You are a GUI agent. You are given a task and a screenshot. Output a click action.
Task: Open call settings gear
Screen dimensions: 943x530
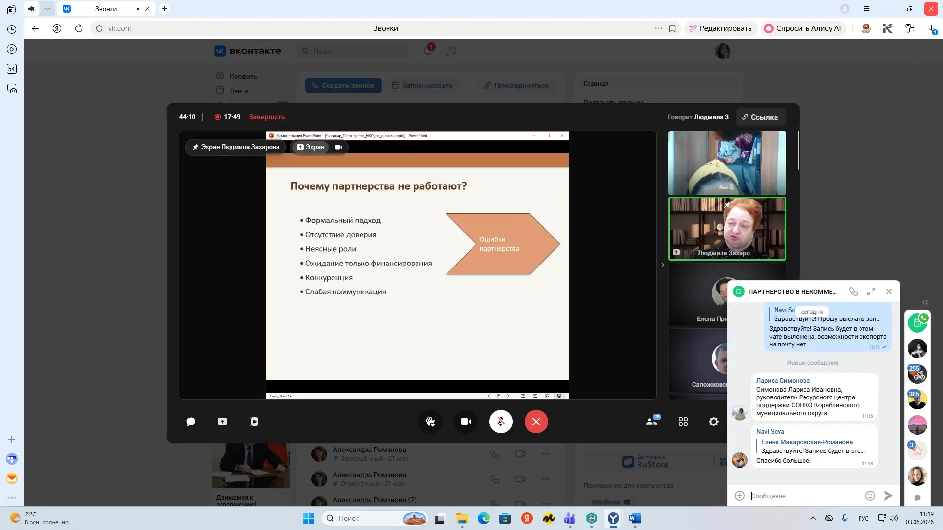(x=714, y=422)
